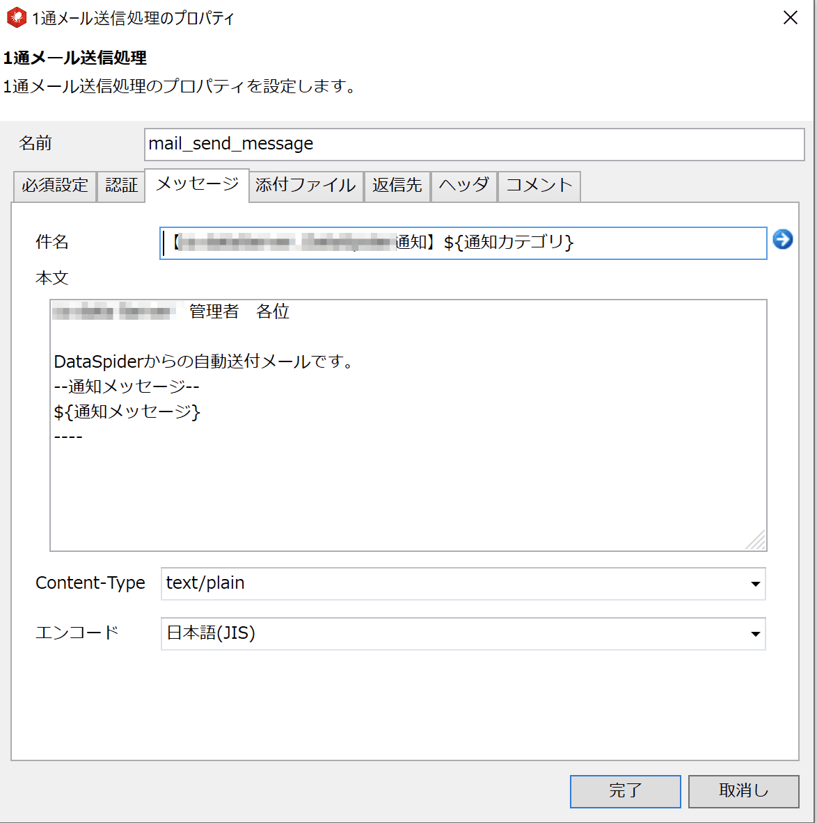Open the Content-Type dropdown arrow

pyautogui.click(x=755, y=584)
